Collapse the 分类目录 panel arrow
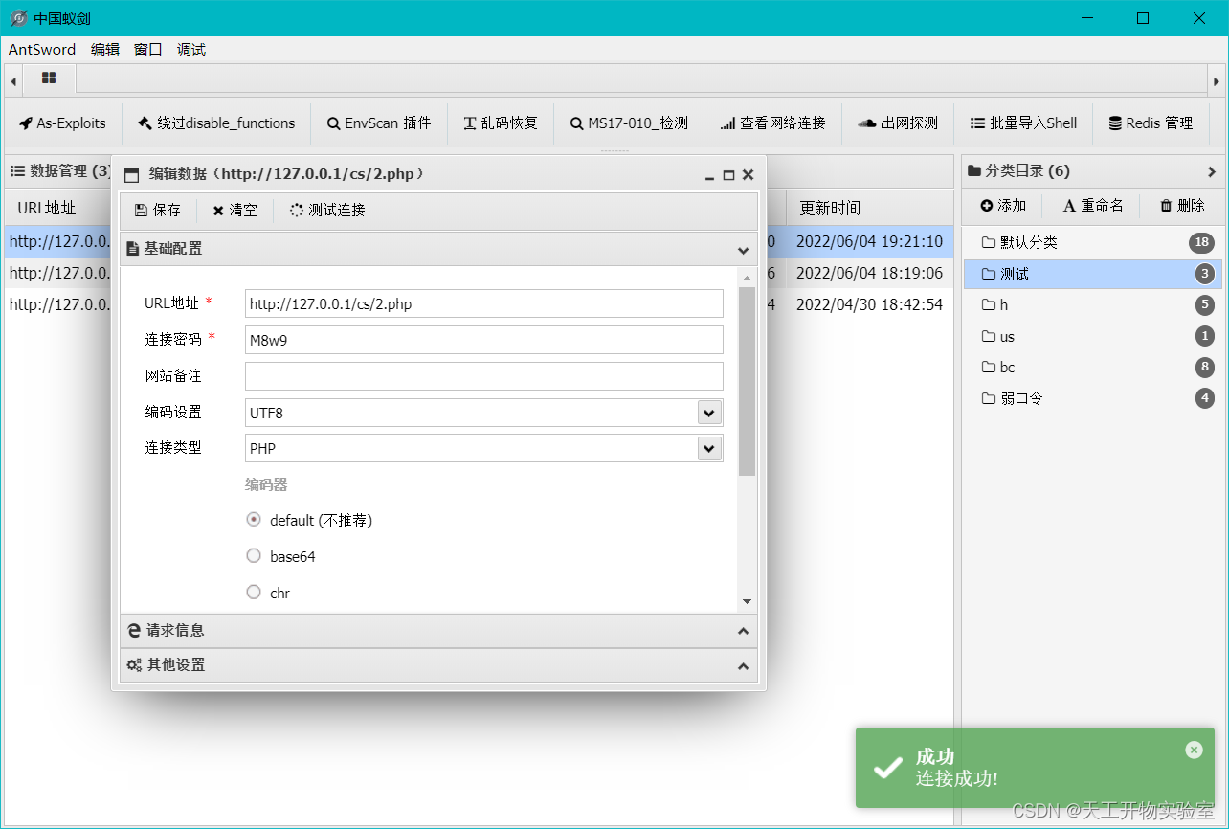The height and width of the screenshot is (829, 1229). click(1212, 172)
